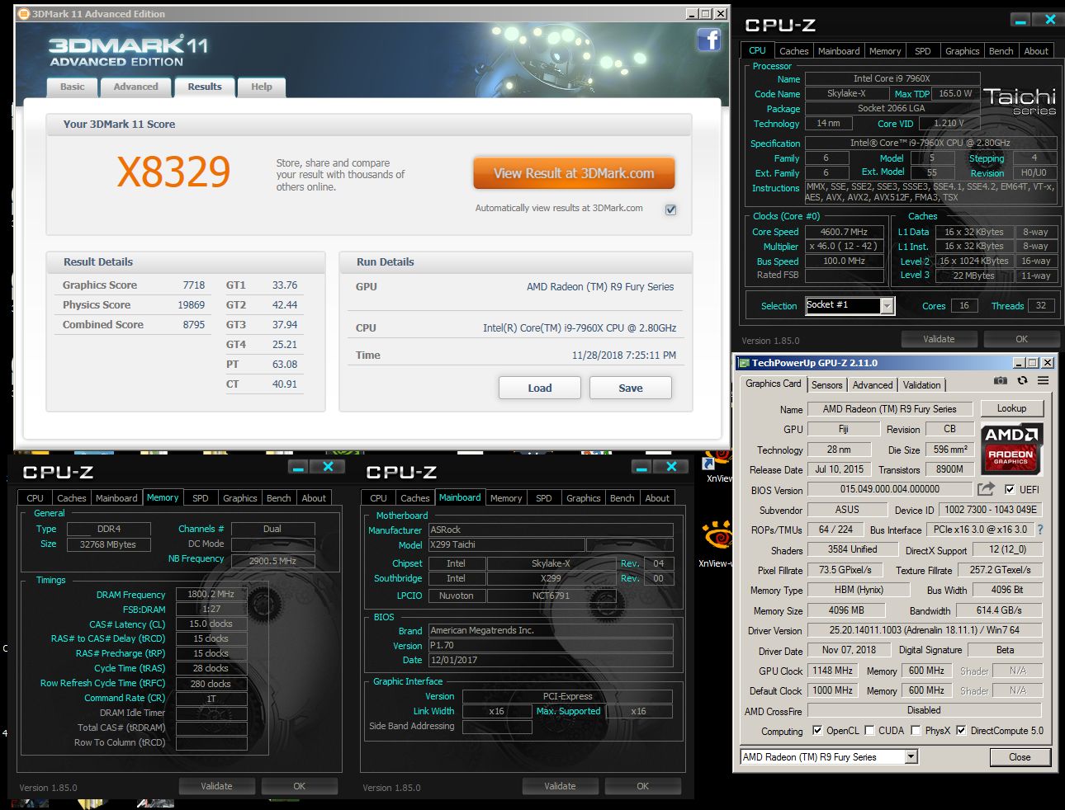Click the AMD Radeon Graphics logo

1011,448
